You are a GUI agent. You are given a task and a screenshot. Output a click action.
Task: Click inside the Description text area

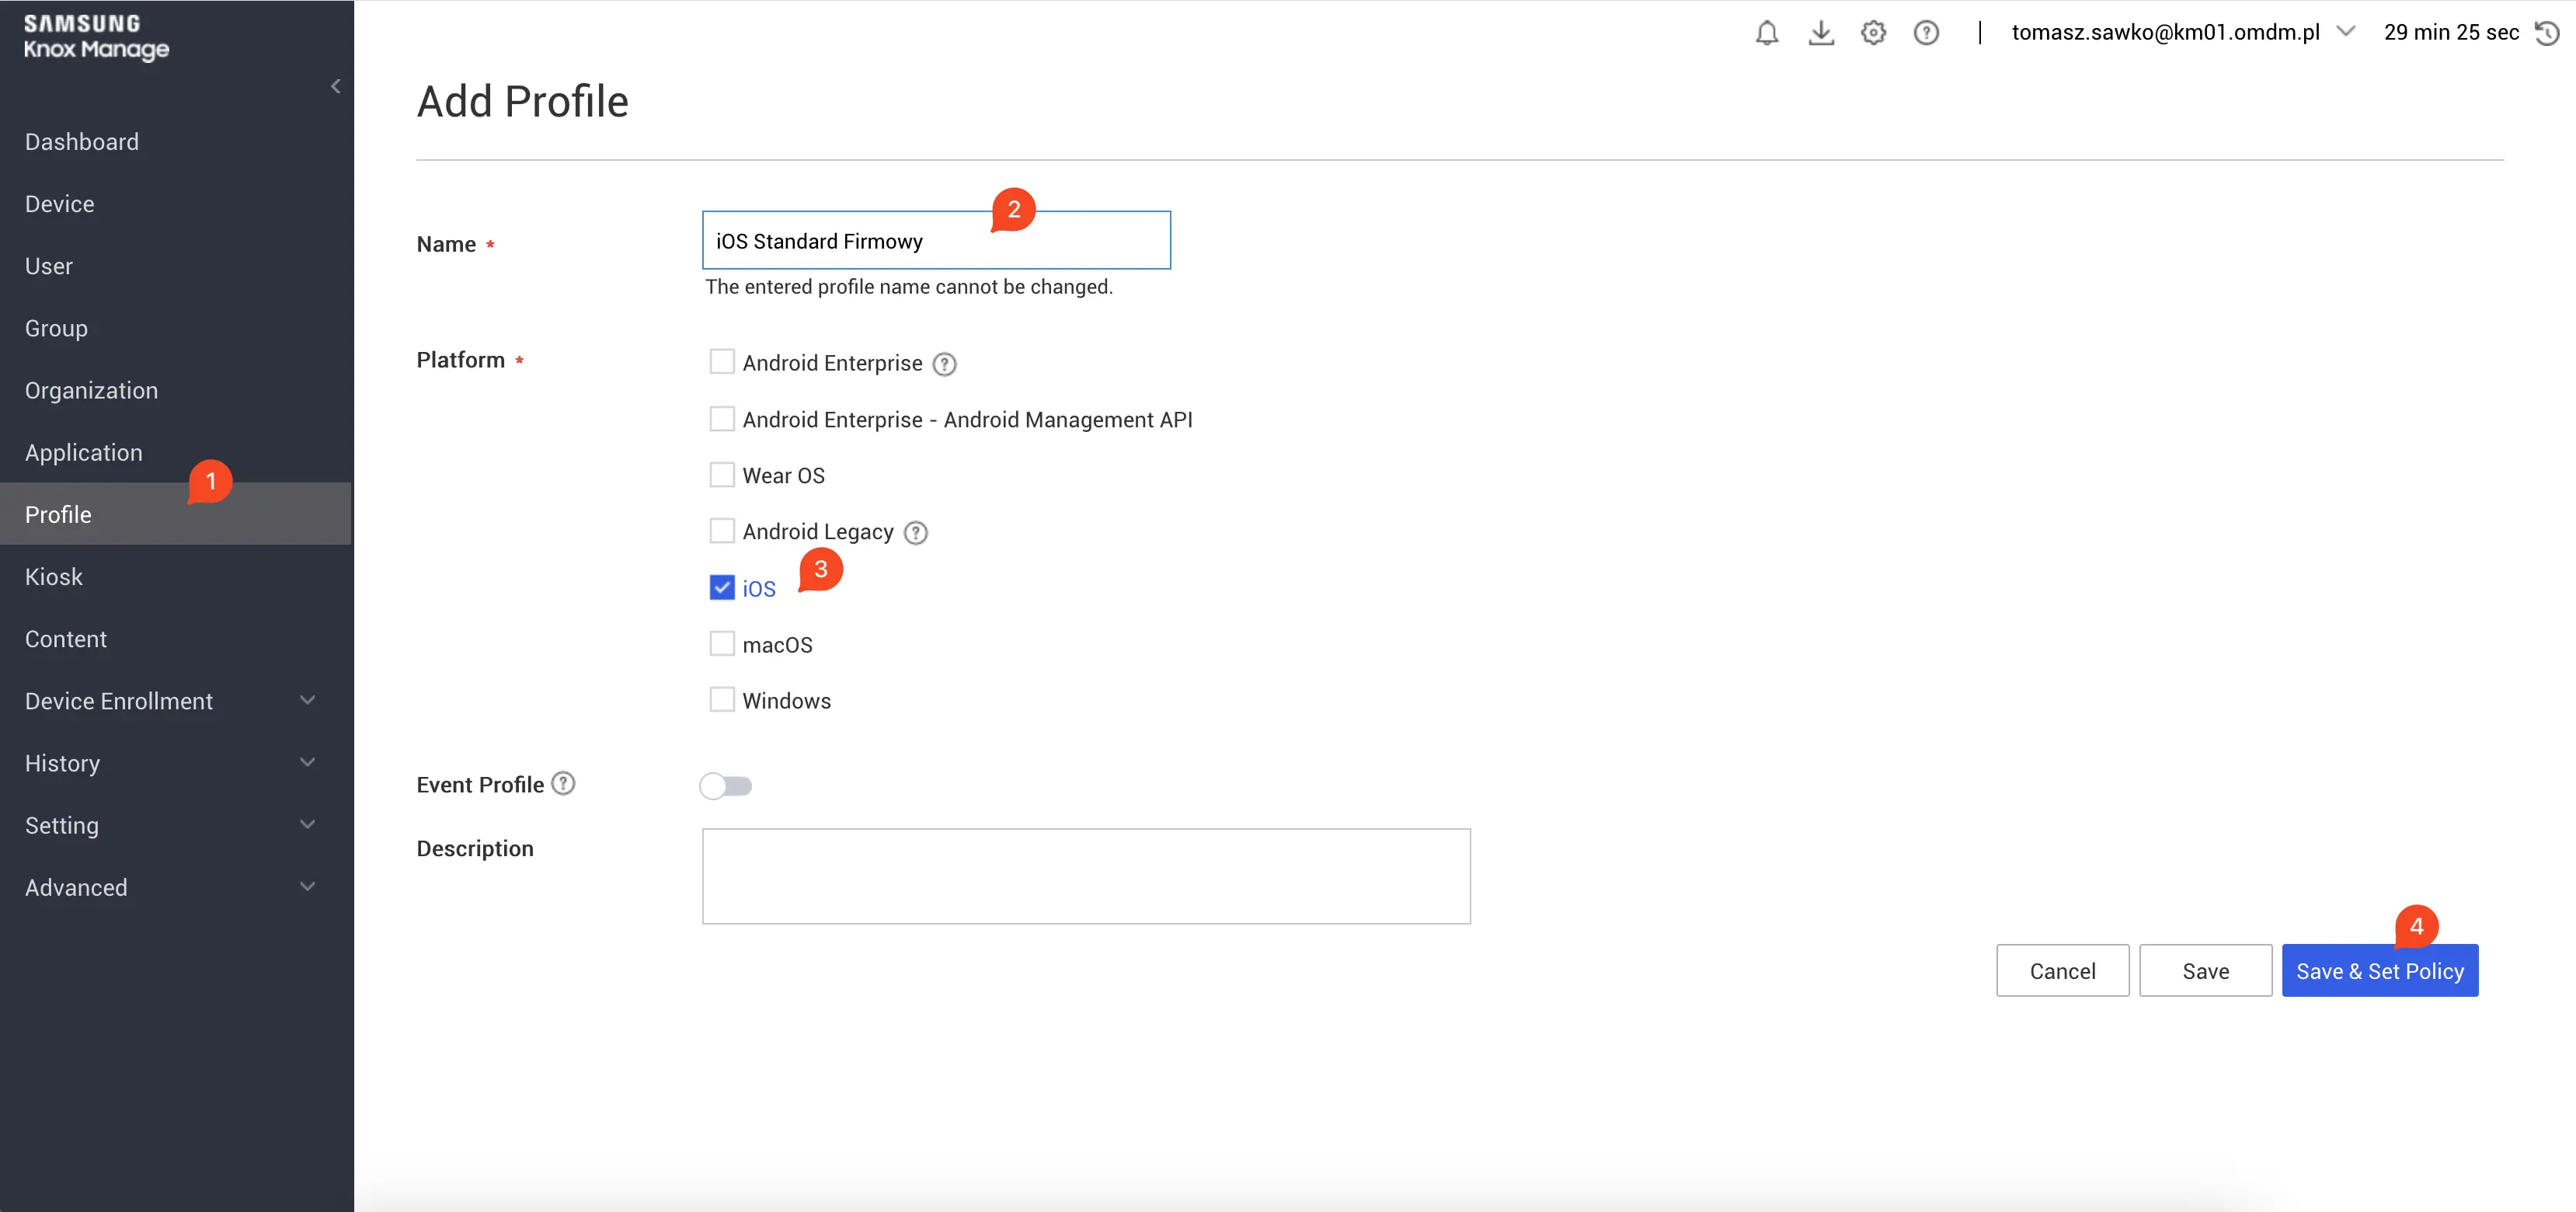(x=1086, y=876)
